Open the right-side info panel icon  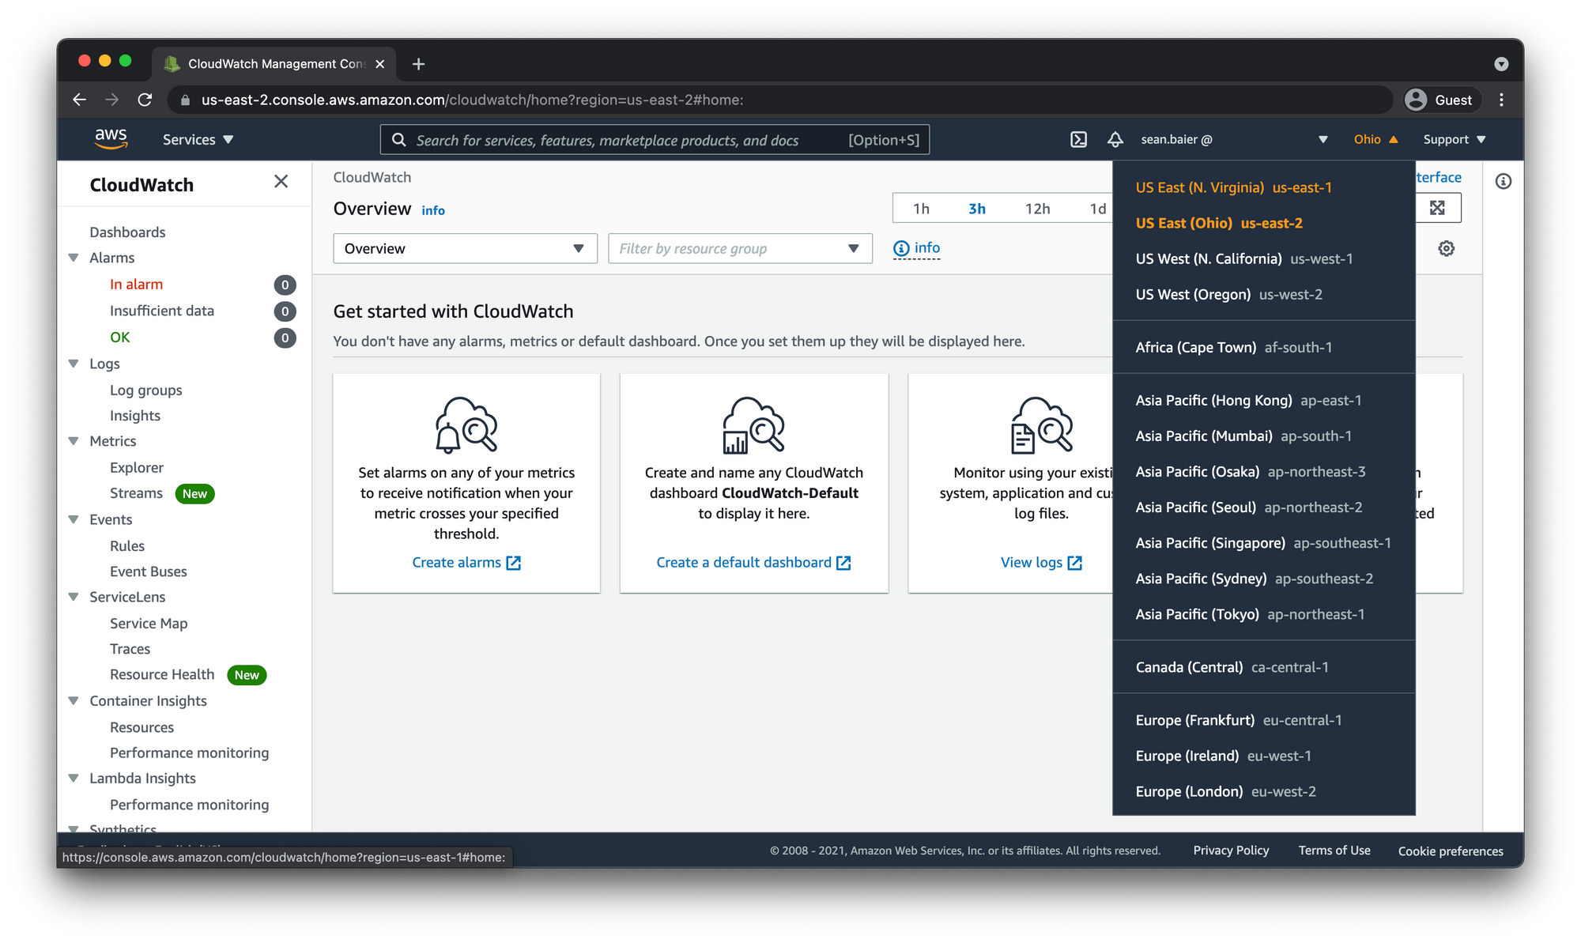[1503, 182]
